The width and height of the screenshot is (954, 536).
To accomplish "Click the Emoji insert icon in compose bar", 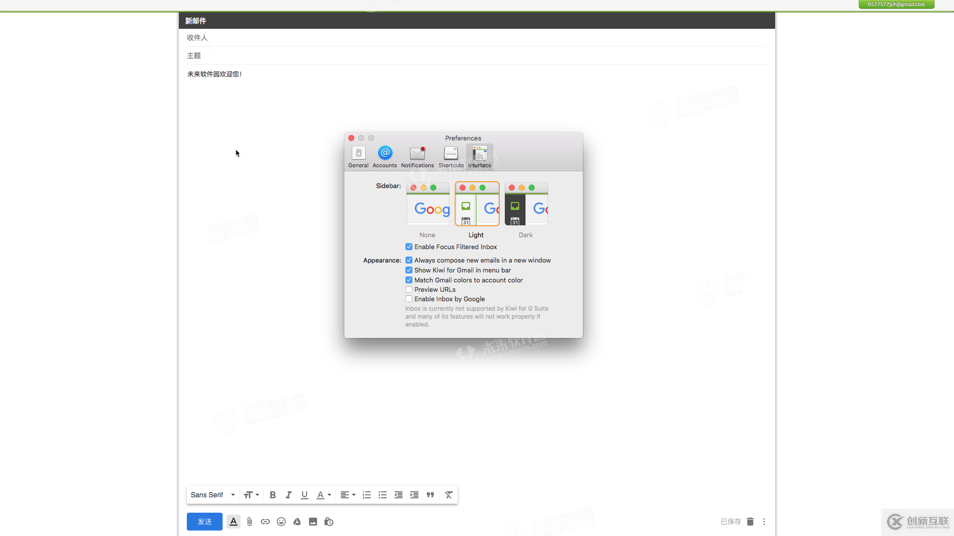I will coord(281,522).
